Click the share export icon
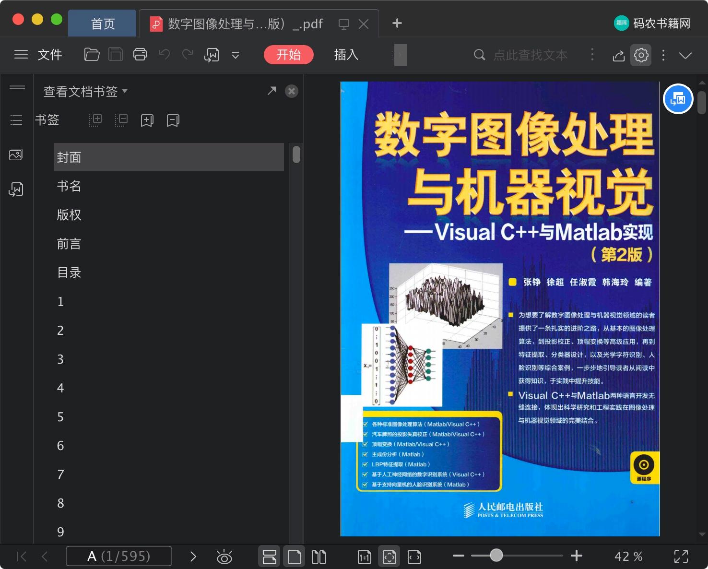 click(619, 56)
